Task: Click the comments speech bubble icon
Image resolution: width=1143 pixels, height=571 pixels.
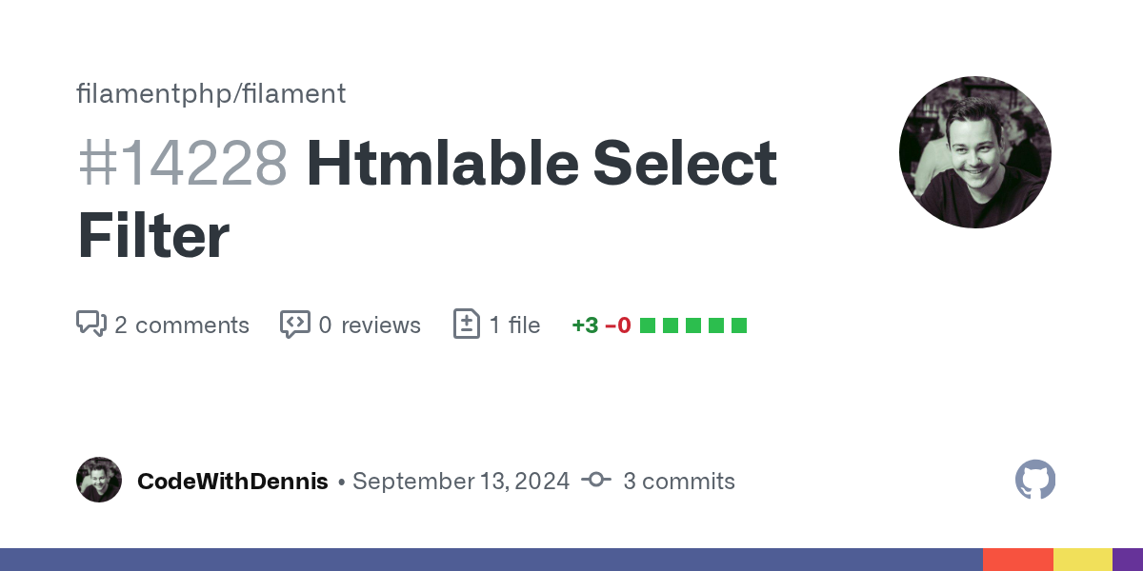Action: (x=90, y=325)
